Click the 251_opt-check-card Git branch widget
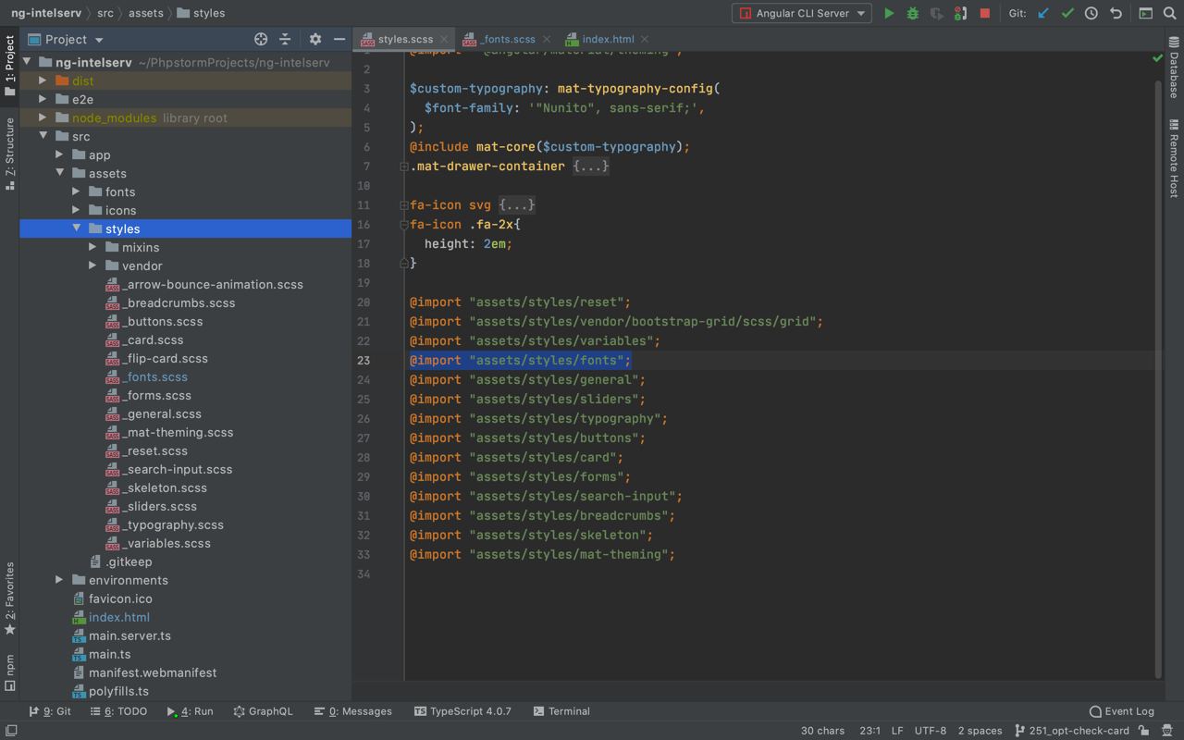The width and height of the screenshot is (1184, 740). (x=1071, y=730)
